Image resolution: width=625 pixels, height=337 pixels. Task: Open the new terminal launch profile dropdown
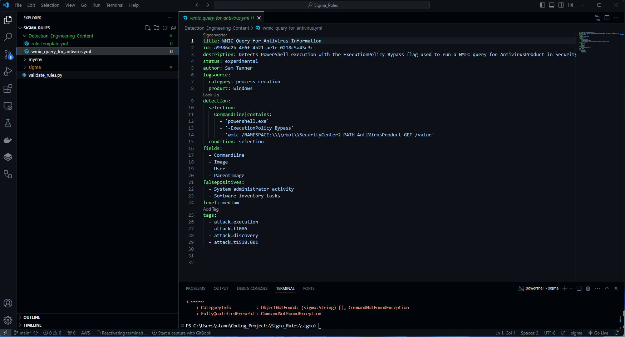pos(571,288)
